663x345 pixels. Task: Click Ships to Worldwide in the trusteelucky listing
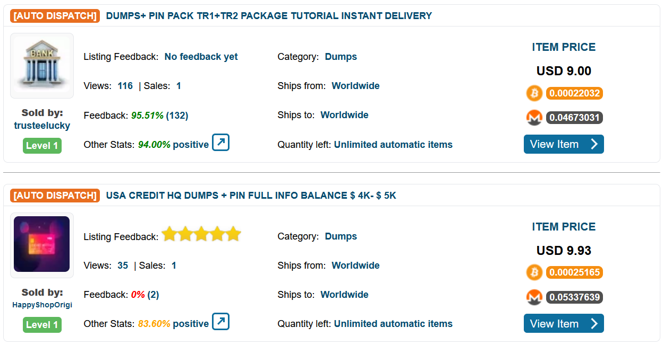coord(344,115)
